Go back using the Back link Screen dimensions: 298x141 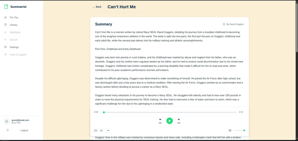pos(97,7)
